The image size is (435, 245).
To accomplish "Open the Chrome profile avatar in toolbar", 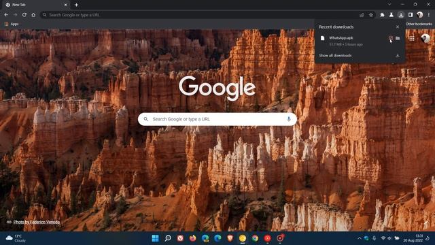I will coord(420,15).
